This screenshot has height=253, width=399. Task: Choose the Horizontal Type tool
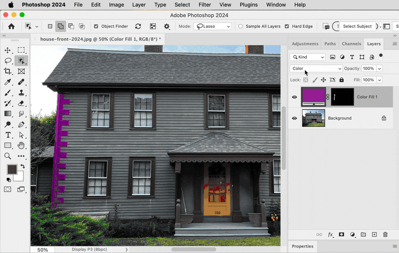click(x=8, y=135)
